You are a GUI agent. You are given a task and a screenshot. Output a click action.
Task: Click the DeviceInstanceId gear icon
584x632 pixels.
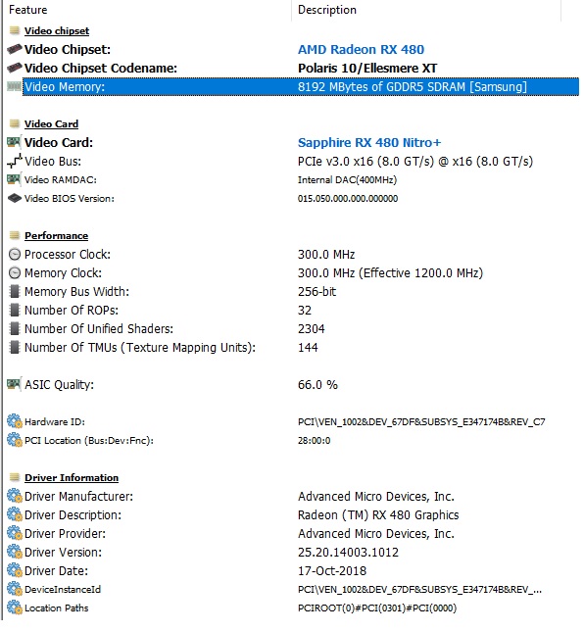pyautogui.click(x=15, y=589)
